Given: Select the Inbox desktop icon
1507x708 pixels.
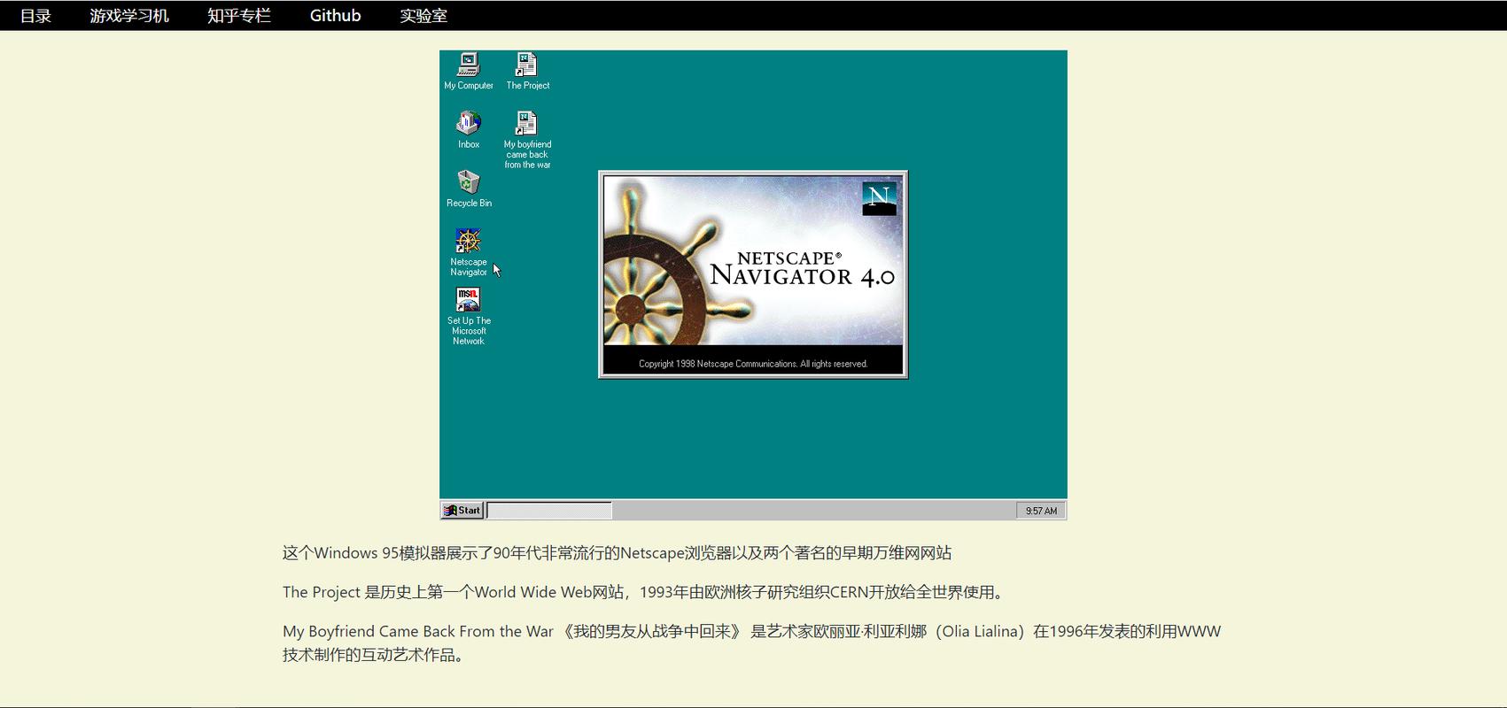Looking at the screenshot, I should [468, 124].
